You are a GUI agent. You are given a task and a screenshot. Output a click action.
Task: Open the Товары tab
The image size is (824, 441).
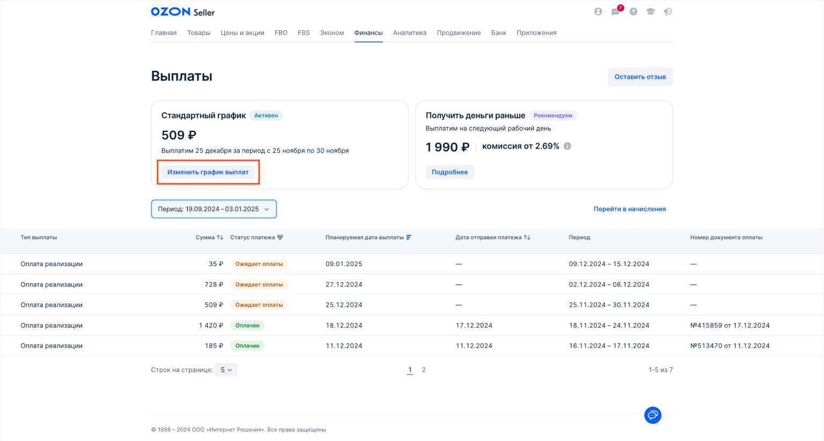(198, 33)
